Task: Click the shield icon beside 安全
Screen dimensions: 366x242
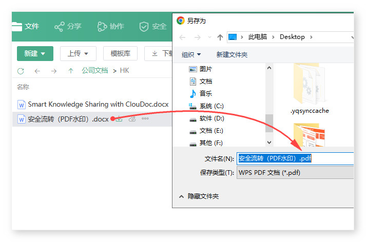Action: pyautogui.click(x=144, y=27)
